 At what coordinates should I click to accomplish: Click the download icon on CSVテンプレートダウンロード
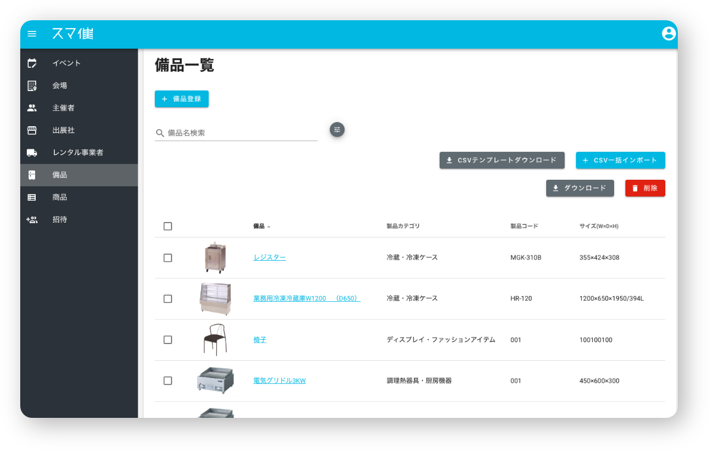[449, 160]
